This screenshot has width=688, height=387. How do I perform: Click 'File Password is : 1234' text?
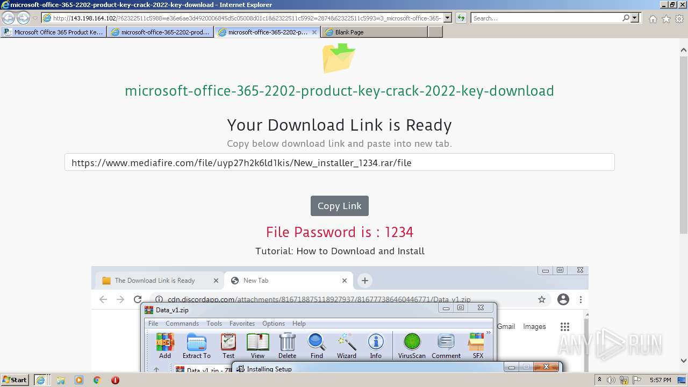[x=339, y=232]
